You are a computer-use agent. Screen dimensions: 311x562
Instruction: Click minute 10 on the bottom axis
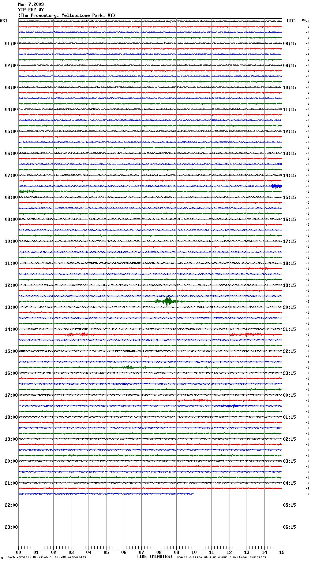coord(194,552)
